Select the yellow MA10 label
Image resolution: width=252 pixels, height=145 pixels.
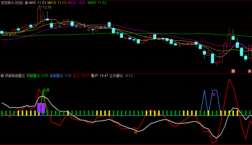point(56,3)
